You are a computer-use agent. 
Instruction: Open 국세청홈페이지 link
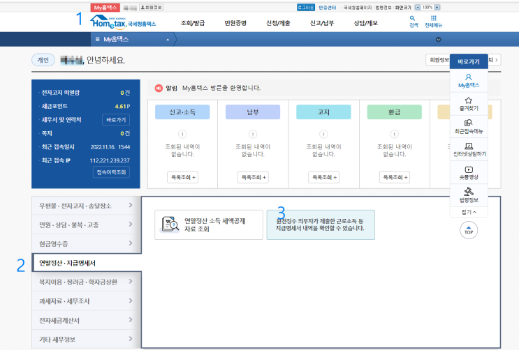coord(358,7)
